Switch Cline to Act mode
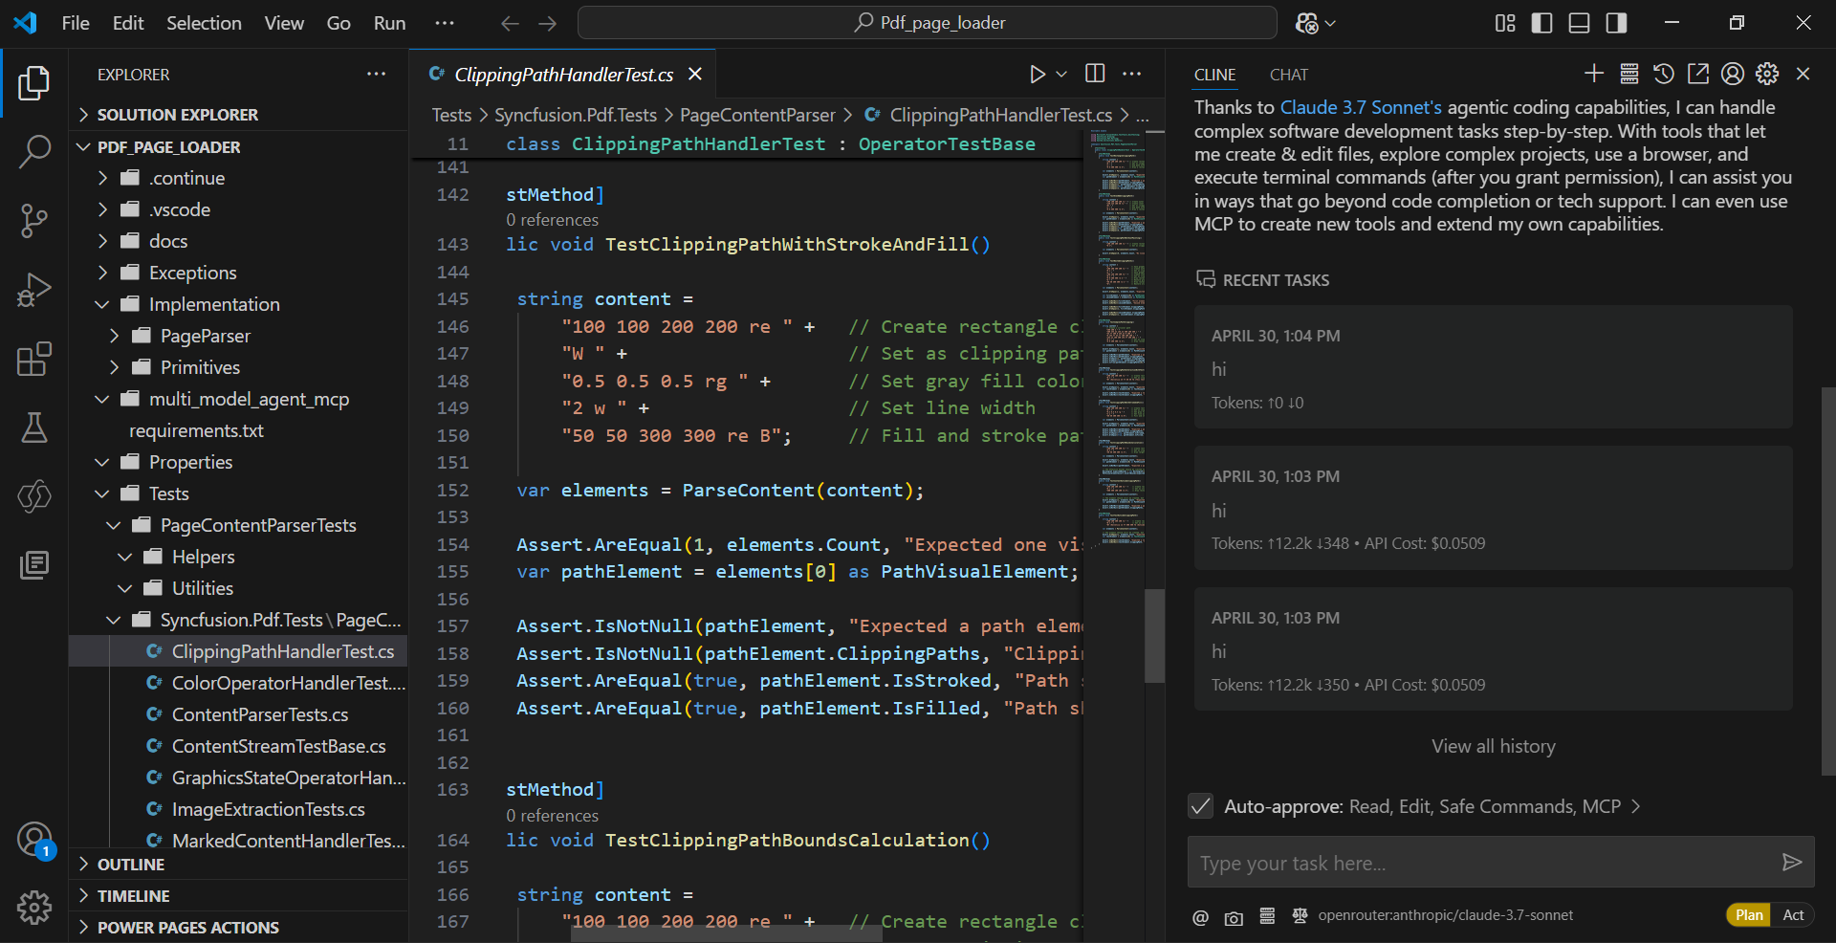1836x943 pixels. (1793, 915)
